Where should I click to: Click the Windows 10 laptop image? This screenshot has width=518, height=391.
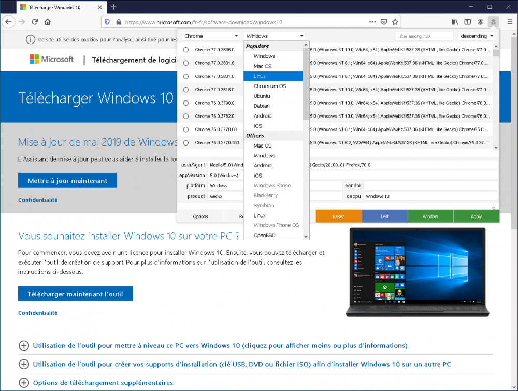[x=418, y=272]
